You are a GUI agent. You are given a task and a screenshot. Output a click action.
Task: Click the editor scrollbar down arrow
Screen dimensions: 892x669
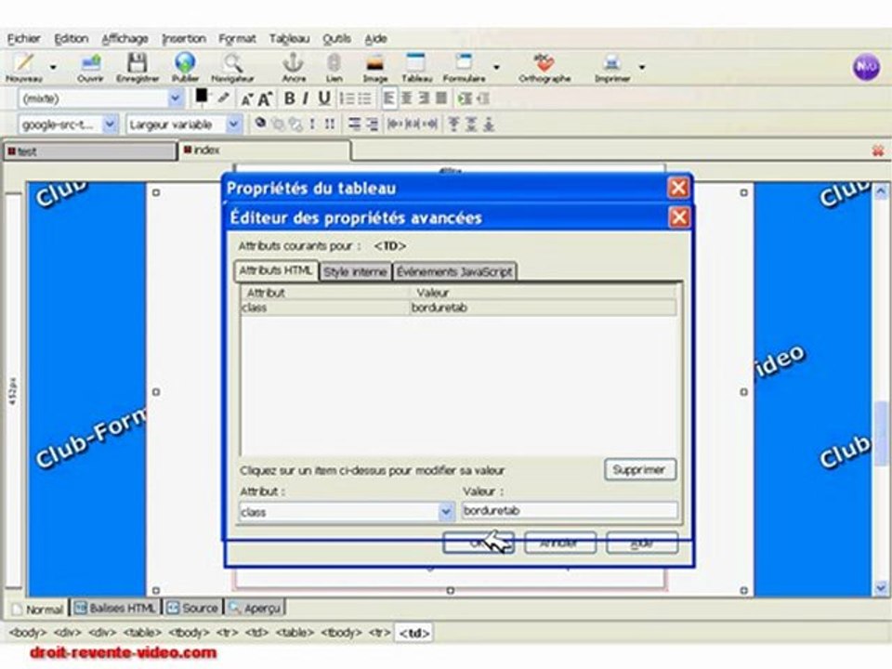pos(881,588)
